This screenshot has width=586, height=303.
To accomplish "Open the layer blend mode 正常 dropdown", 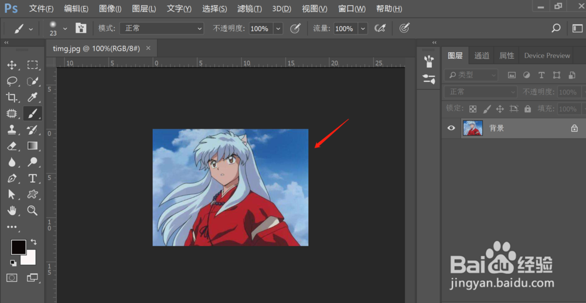I will pos(481,92).
